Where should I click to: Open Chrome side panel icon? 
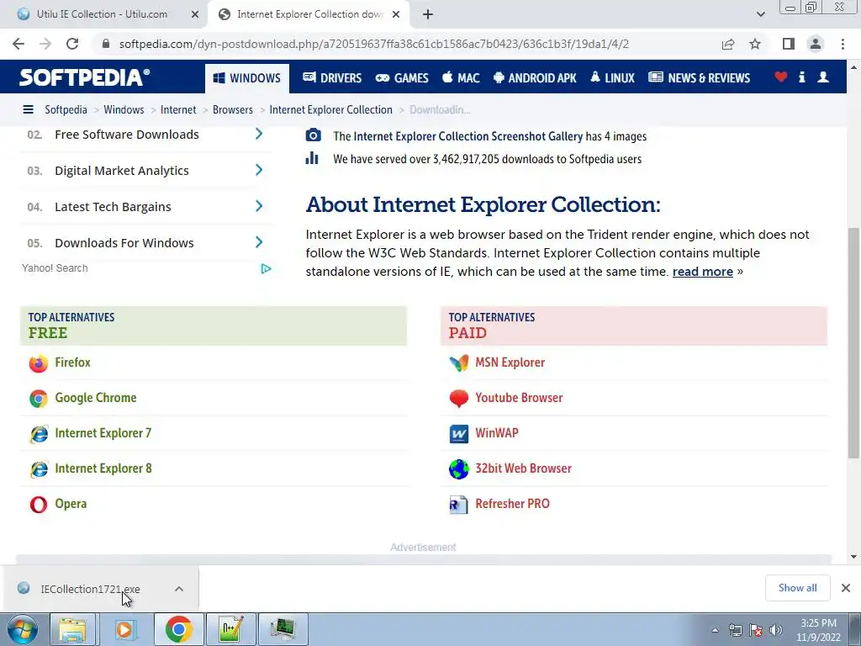click(x=789, y=44)
